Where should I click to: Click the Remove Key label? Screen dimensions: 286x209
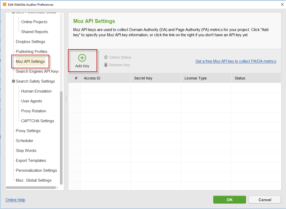[x=120, y=65]
